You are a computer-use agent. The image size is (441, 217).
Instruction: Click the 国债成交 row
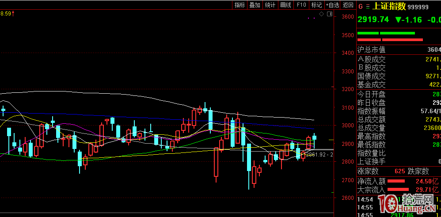[x=399, y=76]
